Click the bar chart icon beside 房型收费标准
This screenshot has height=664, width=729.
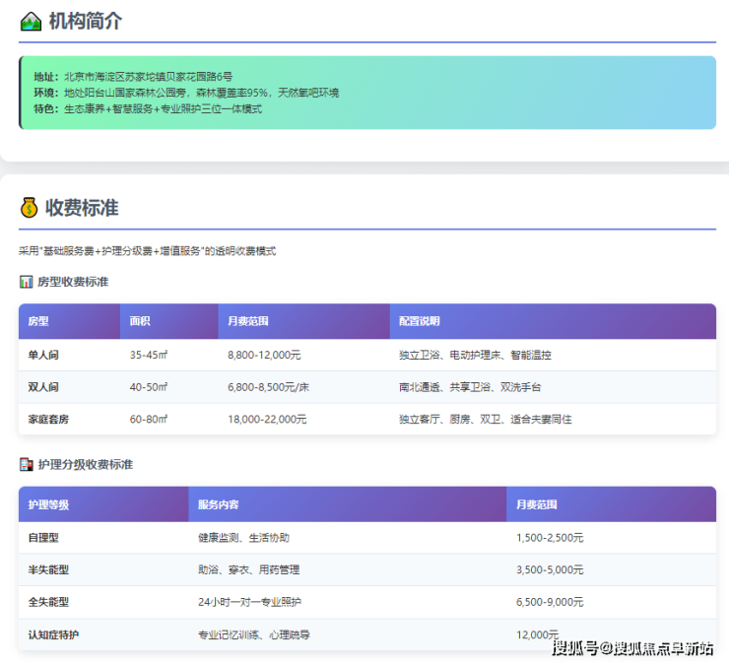click(x=27, y=282)
